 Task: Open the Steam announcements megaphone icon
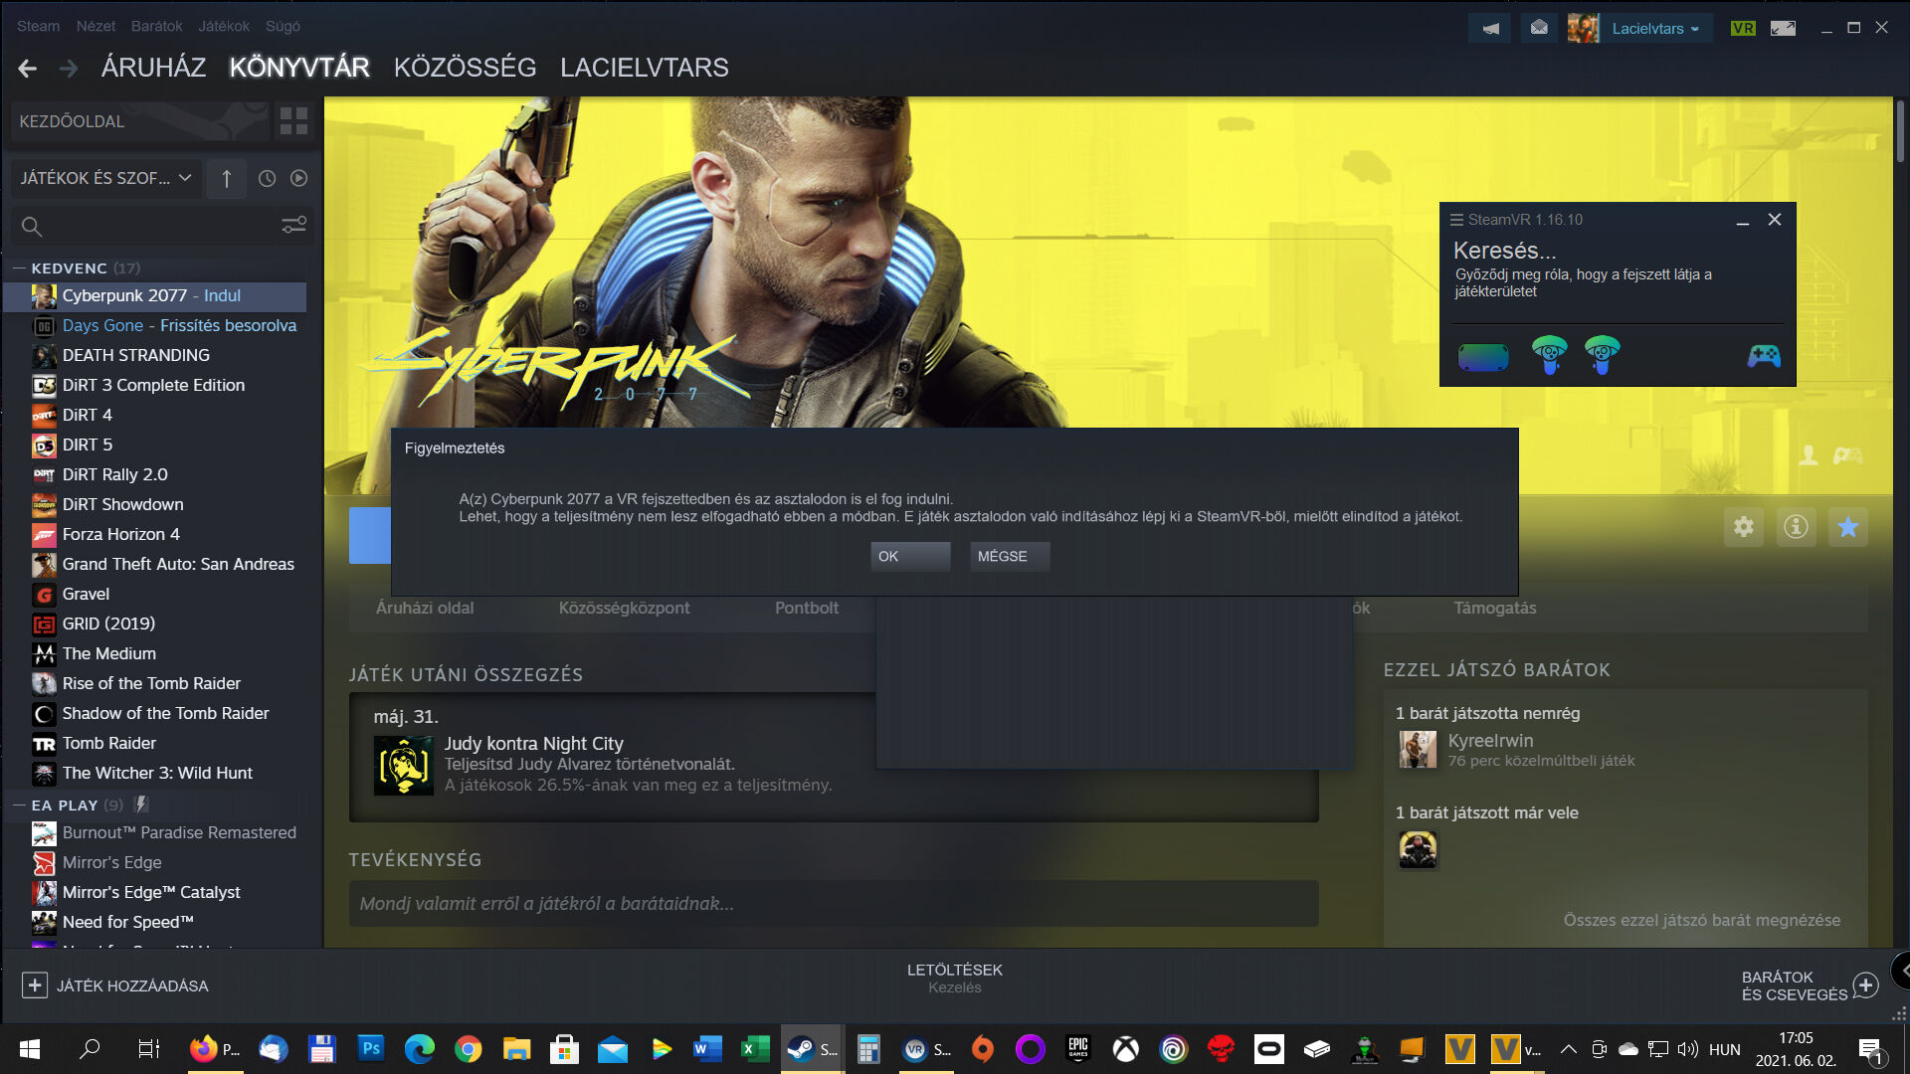click(x=1490, y=28)
